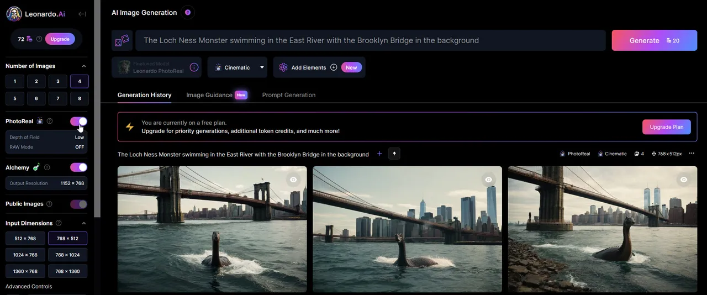
Task: Open the Leonardo PhotoReal model selector
Action: 156,67
